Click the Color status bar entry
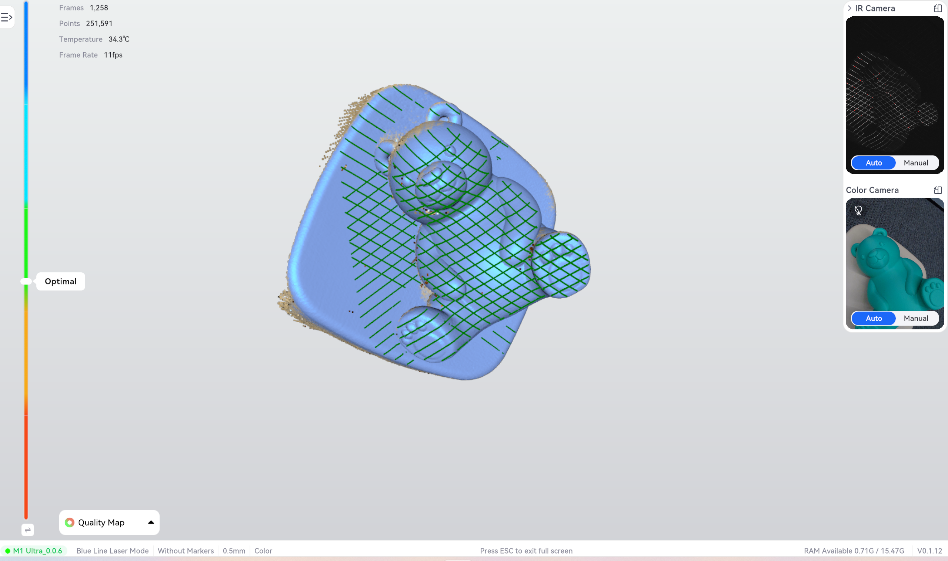This screenshot has width=948, height=561. [x=263, y=551]
